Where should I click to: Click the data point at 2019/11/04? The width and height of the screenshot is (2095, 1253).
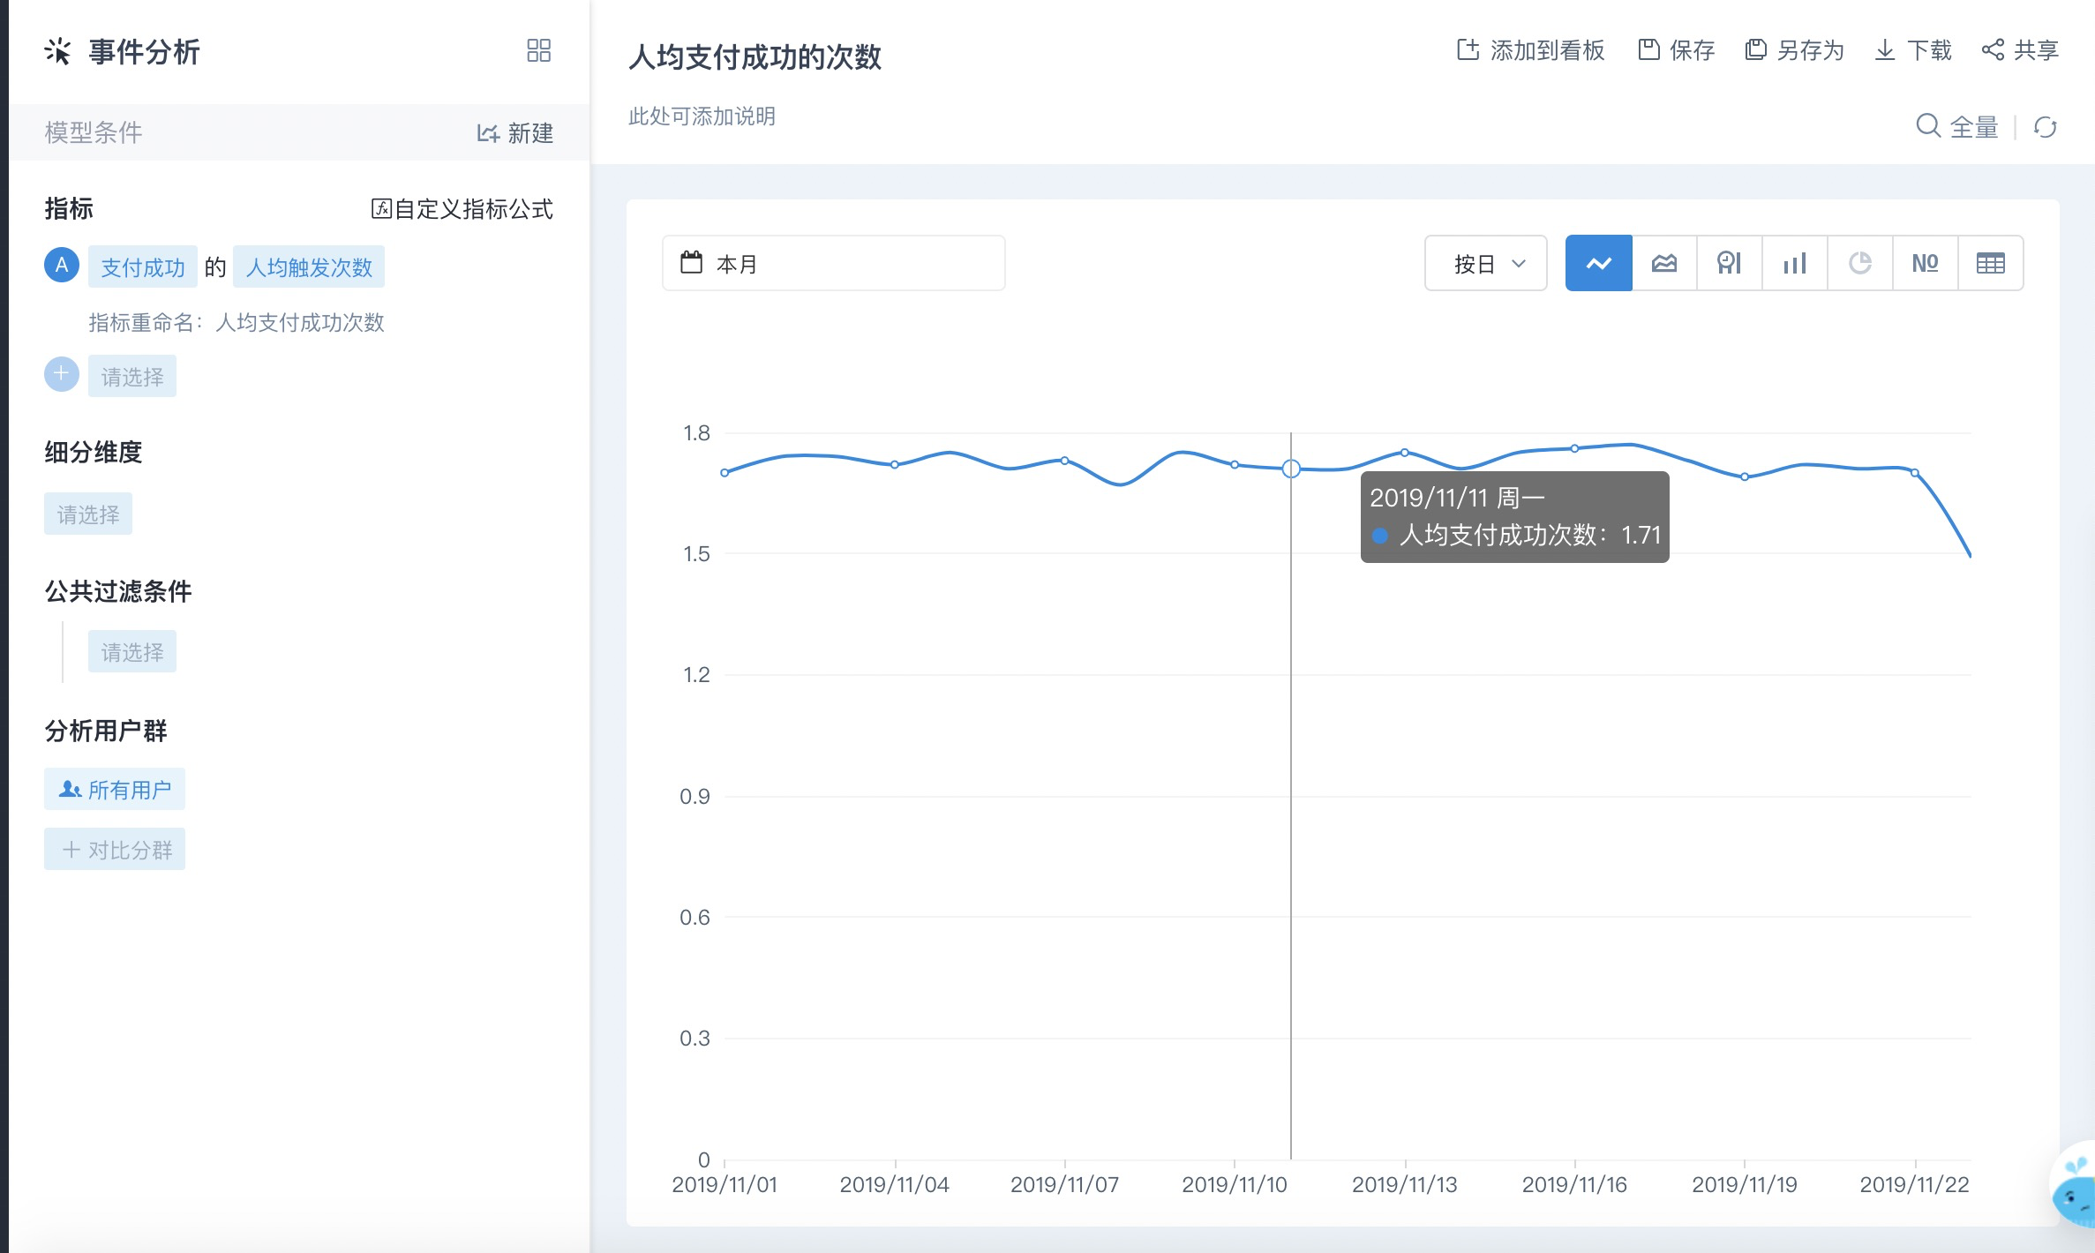point(895,464)
